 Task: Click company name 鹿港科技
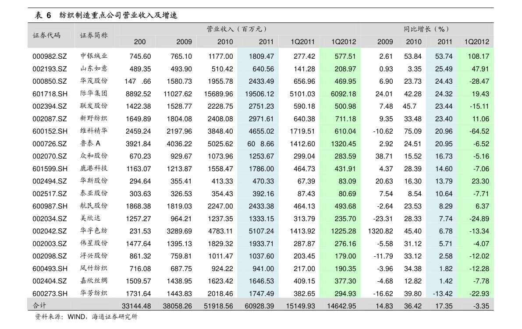click(94, 168)
